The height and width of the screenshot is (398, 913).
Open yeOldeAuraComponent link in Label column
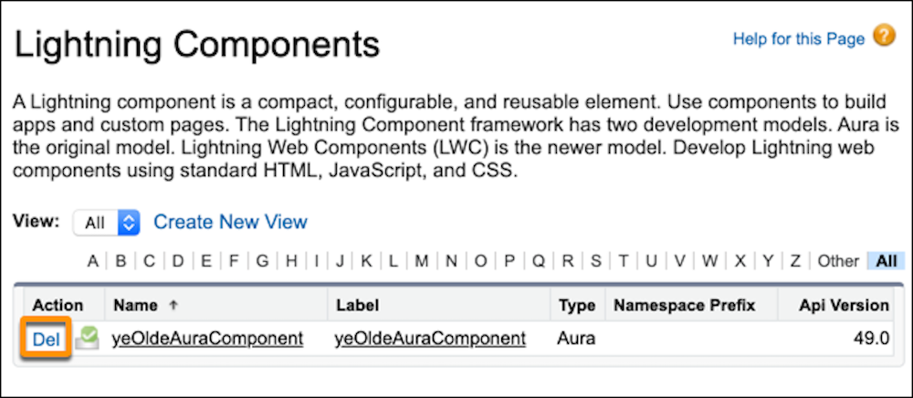430,339
